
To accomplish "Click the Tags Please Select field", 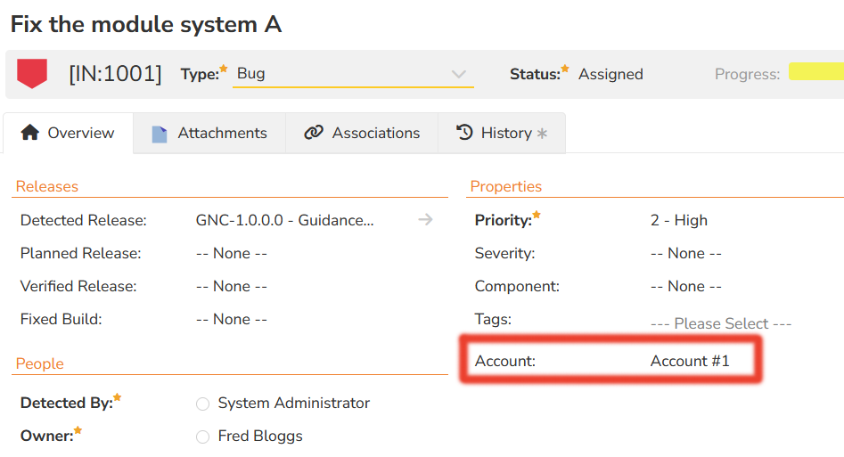I will point(721,323).
